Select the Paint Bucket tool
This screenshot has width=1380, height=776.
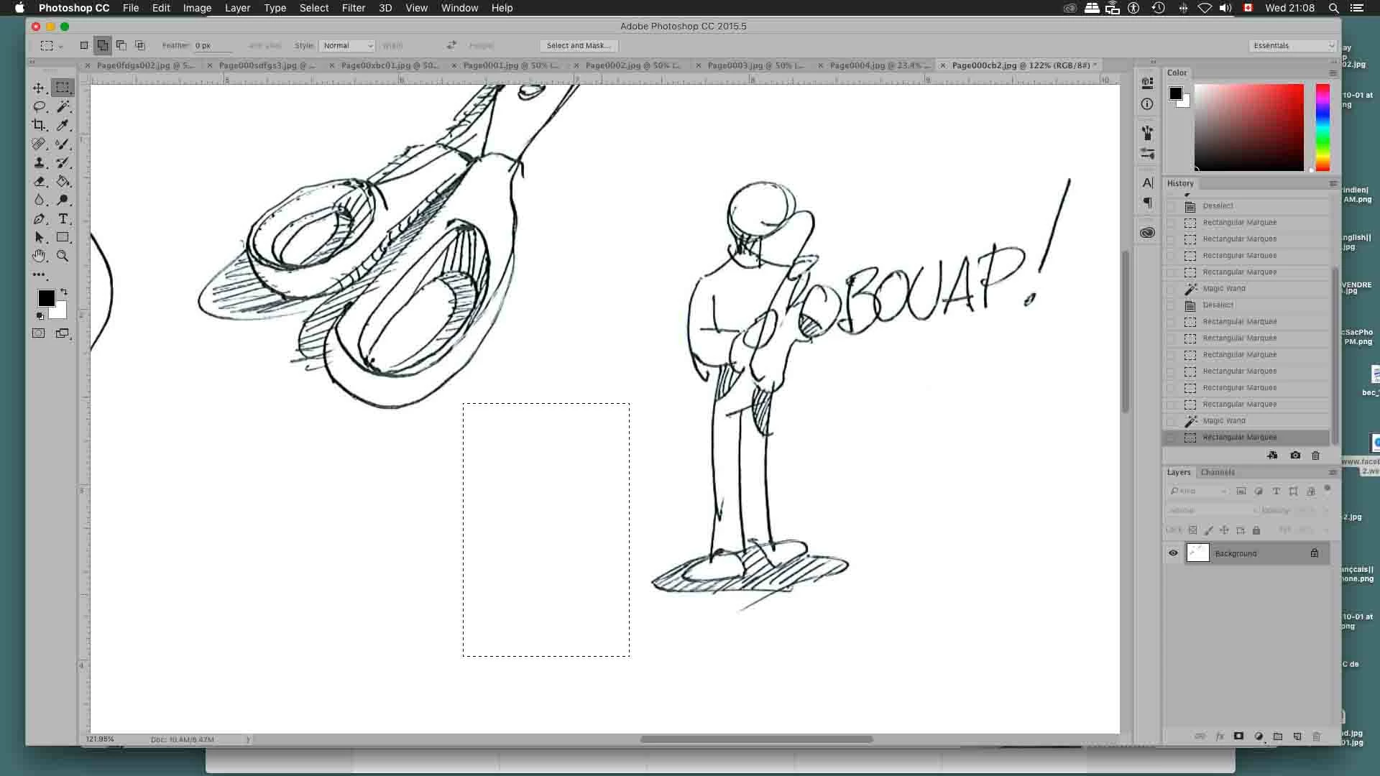pos(63,181)
